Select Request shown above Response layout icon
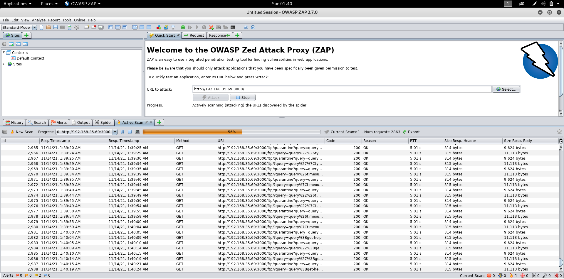 coord(149,27)
